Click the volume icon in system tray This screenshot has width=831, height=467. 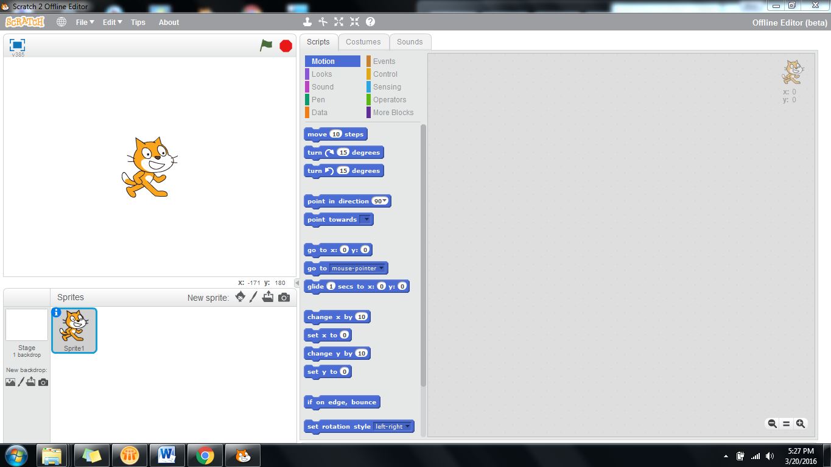[770, 455]
